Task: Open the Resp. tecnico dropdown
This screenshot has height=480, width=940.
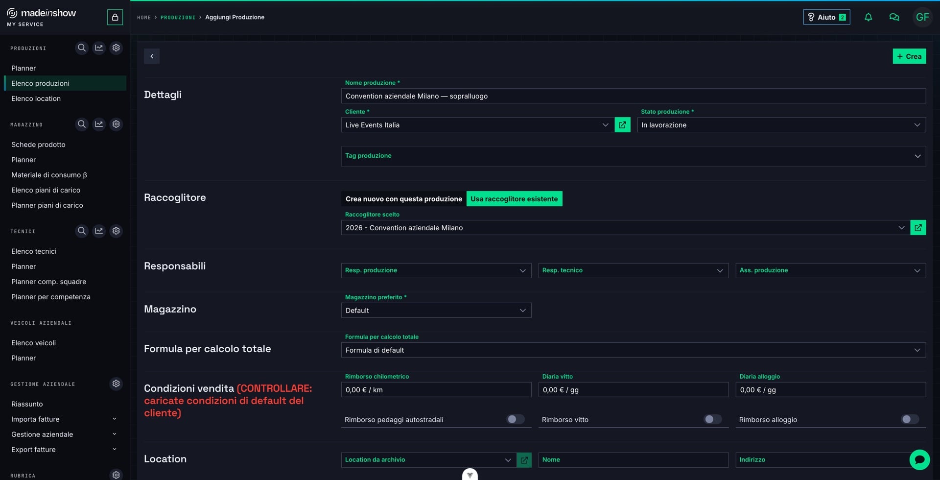Action: click(633, 270)
